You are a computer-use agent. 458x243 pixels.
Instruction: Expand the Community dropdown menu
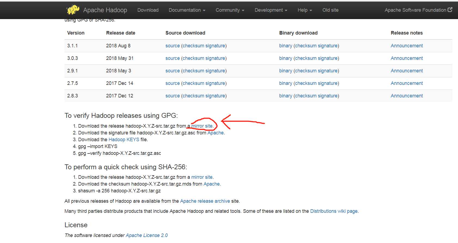pos(230,10)
